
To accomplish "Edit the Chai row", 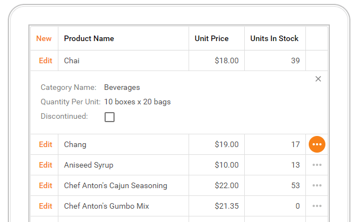I will tap(46, 60).
